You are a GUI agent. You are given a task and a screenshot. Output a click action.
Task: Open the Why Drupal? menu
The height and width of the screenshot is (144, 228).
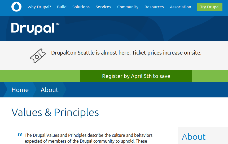click(x=39, y=7)
